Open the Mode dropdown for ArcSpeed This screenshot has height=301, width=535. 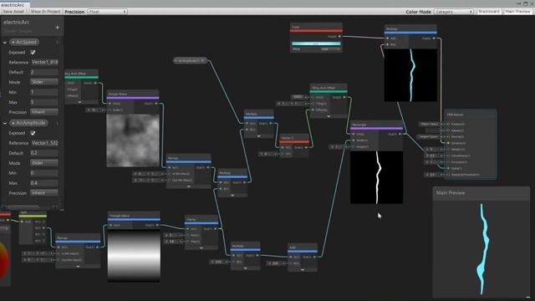(44, 82)
